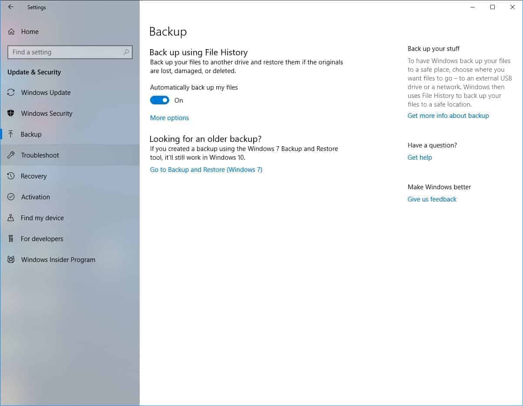Go to Backup and Restore (Windows 7)
Screen dimensions: 523x406
click(x=206, y=170)
